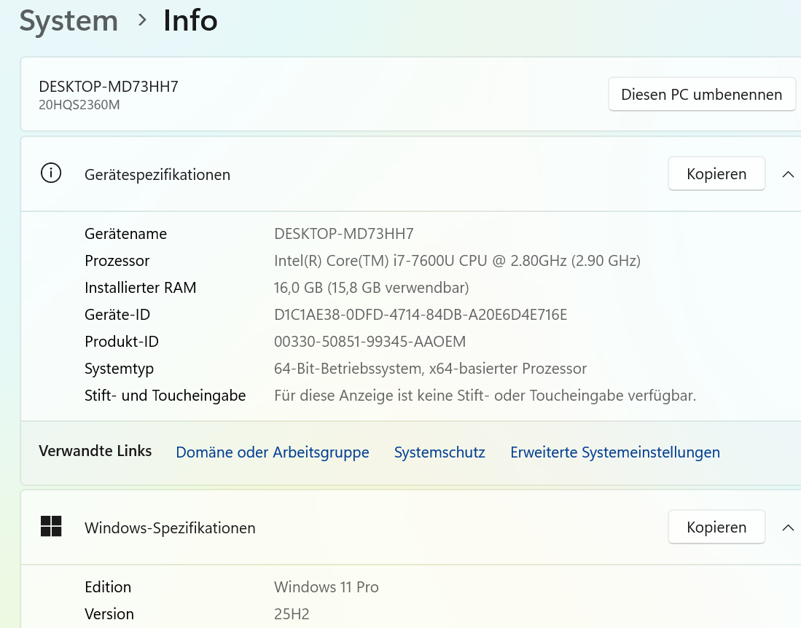Click the 64-Bit-Betriebssystem value
The width and height of the screenshot is (801, 628).
click(x=430, y=369)
